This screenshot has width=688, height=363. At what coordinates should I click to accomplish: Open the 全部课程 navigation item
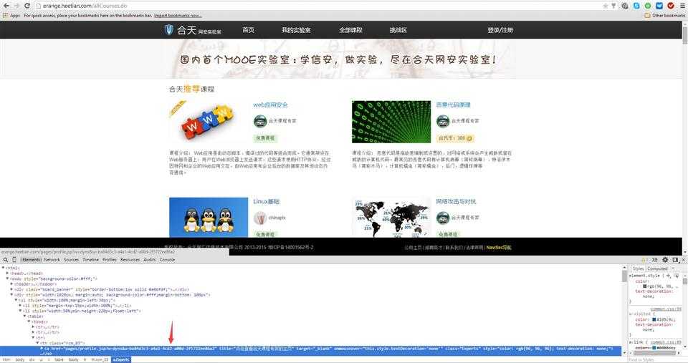pyautogui.click(x=350, y=30)
